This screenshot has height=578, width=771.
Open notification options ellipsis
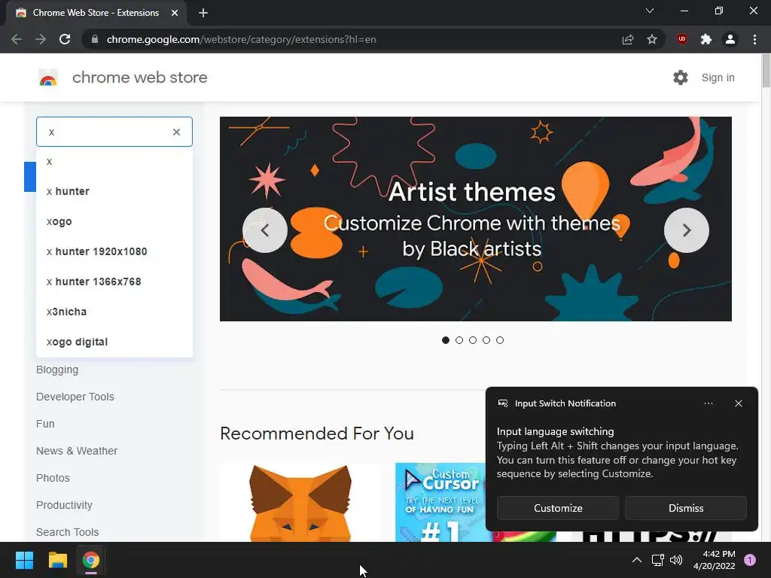708,403
